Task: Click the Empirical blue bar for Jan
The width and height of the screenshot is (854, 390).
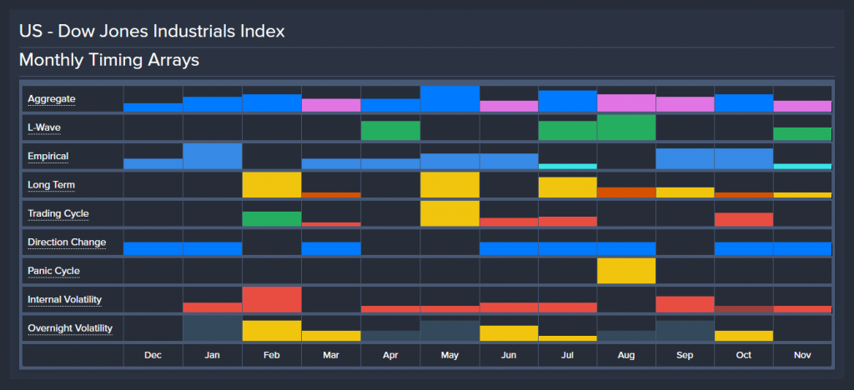Action: (x=213, y=156)
